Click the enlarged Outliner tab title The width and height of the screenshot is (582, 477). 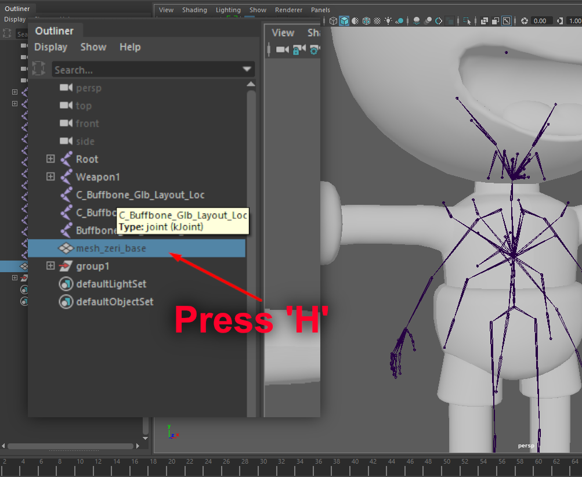coord(55,31)
